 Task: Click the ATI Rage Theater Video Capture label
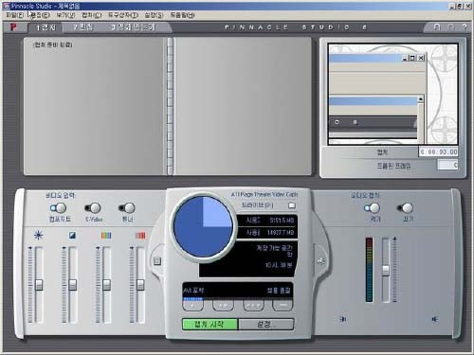(264, 195)
